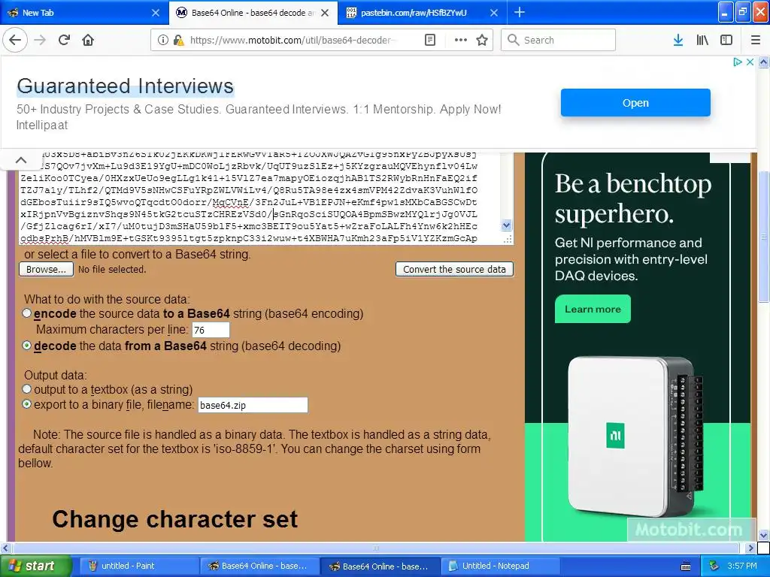Click the page scroll down arrow
The height and width of the screenshot is (577, 770).
click(x=764, y=535)
